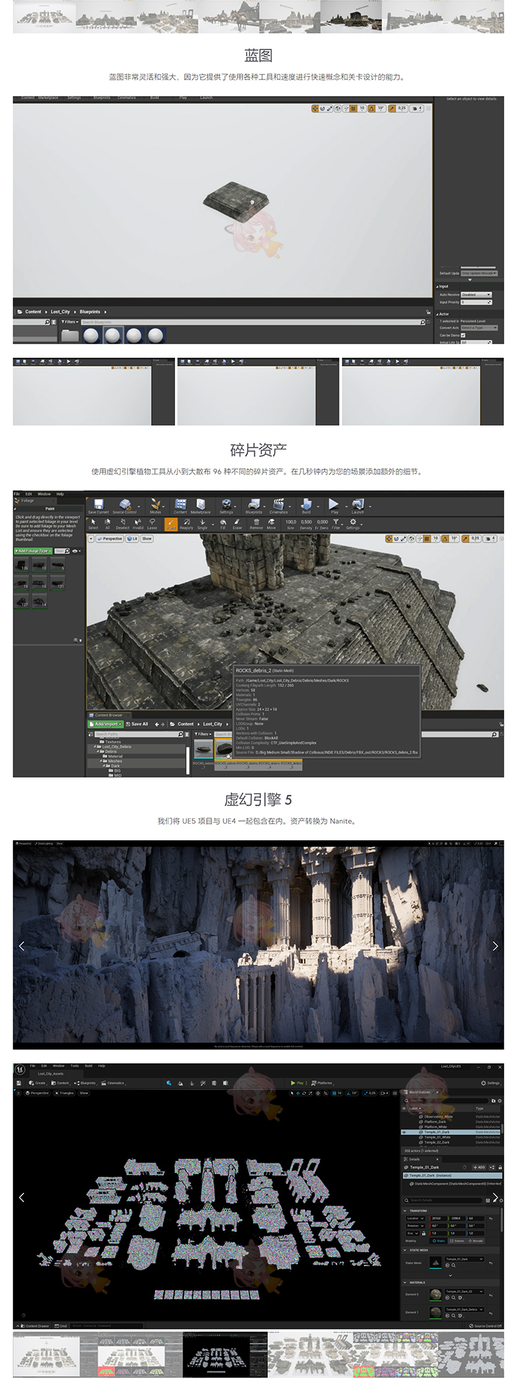Activate the highlighted foliage Paint tool
517x1394 pixels.
pyautogui.click(x=170, y=524)
